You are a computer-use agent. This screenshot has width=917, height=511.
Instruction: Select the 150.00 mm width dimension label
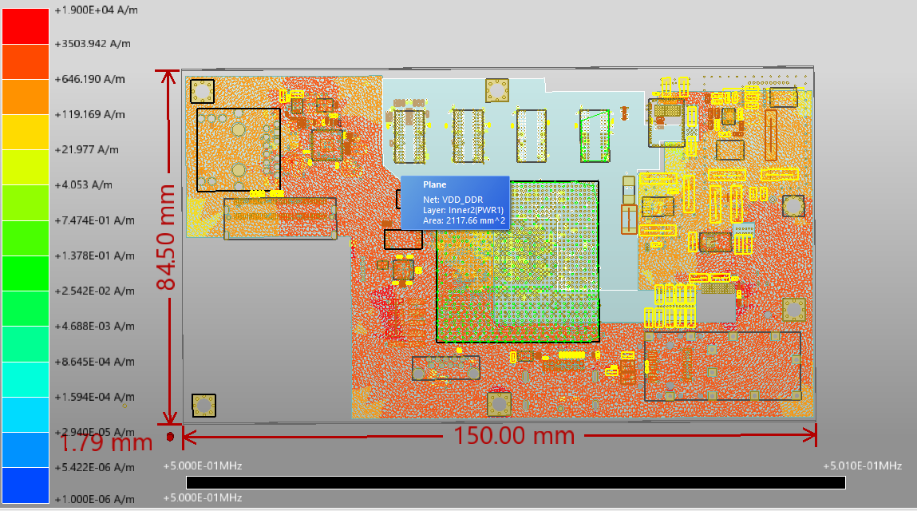coord(514,436)
